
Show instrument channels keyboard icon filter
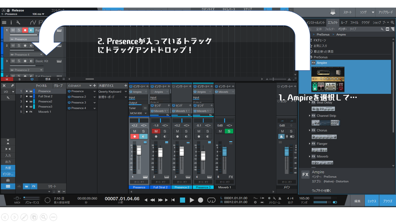26,186
